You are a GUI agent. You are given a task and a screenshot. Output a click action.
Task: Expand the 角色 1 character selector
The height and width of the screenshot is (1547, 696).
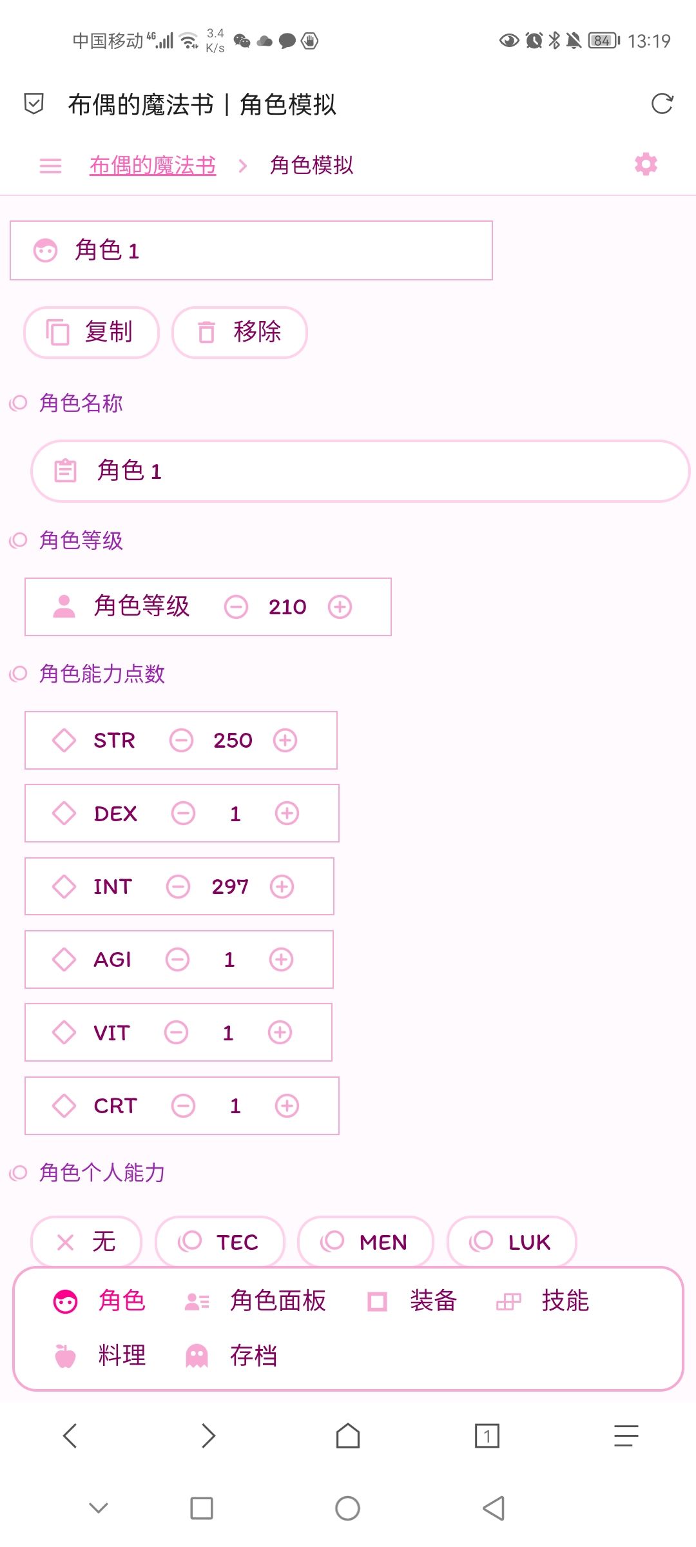point(251,251)
